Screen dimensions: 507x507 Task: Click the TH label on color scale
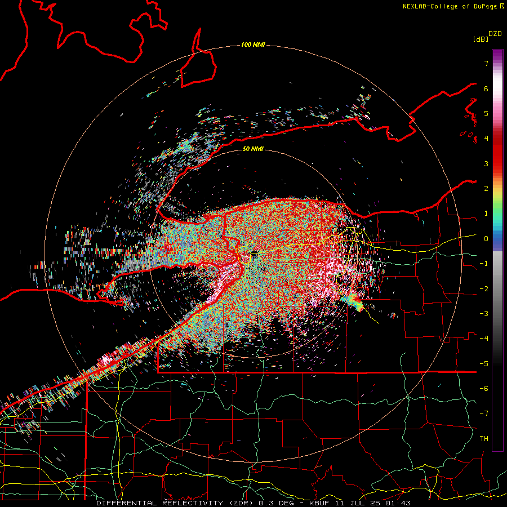[x=484, y=439]
